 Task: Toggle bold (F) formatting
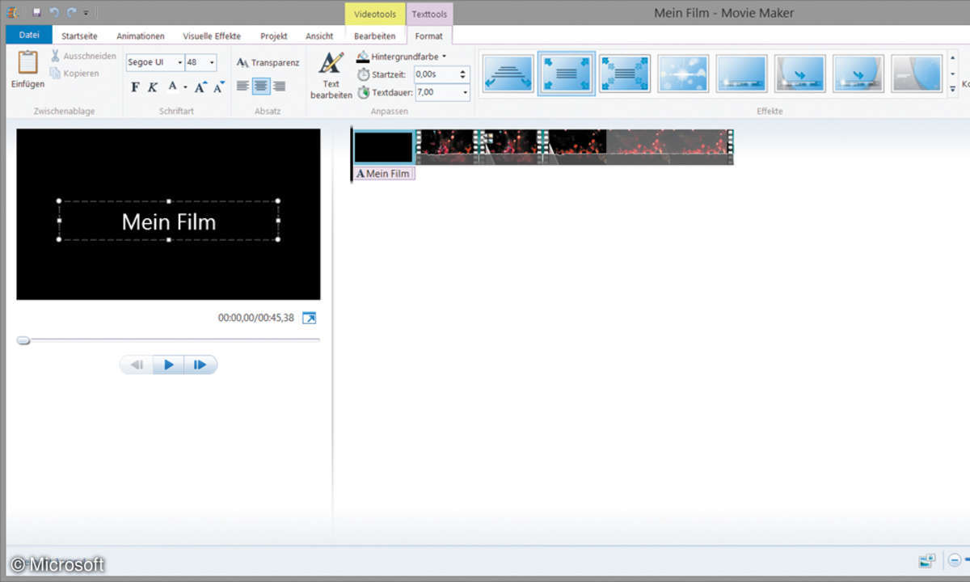click(135, 87)
